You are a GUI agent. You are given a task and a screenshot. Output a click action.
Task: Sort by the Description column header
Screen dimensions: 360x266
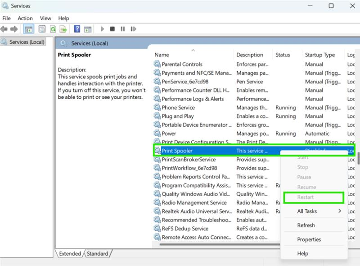tap(253, 55)
